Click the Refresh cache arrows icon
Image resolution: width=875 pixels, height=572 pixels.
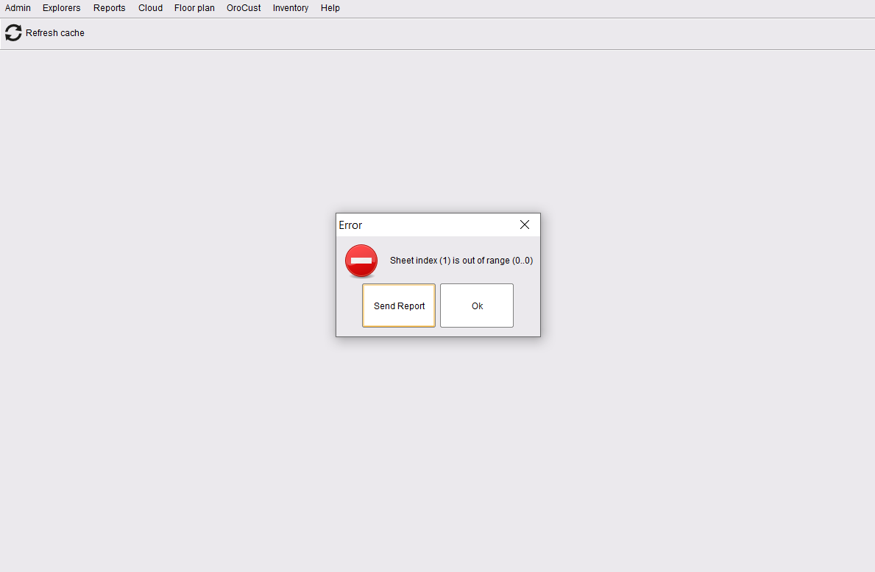[13, 33]
